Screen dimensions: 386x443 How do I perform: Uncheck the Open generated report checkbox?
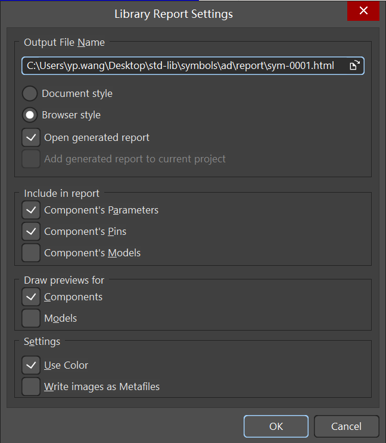tap(31, 137)
